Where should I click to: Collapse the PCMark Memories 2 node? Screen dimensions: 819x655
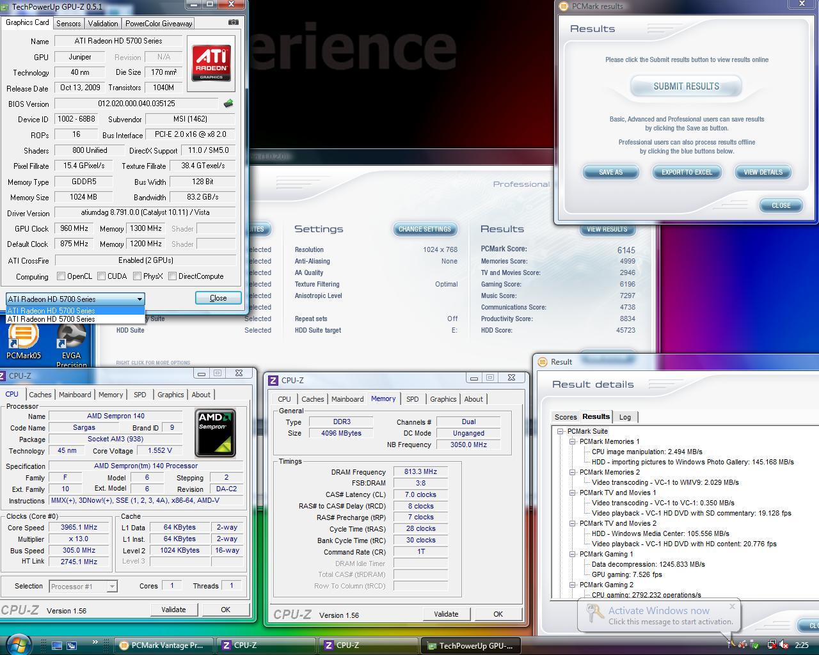click(573, 472)
